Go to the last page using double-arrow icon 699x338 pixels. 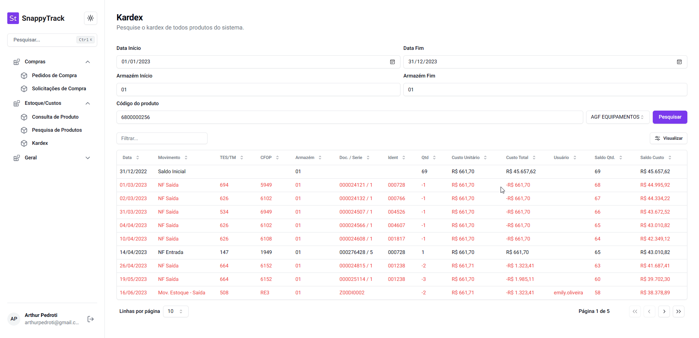pyautogui.click(x=678, y=311)
